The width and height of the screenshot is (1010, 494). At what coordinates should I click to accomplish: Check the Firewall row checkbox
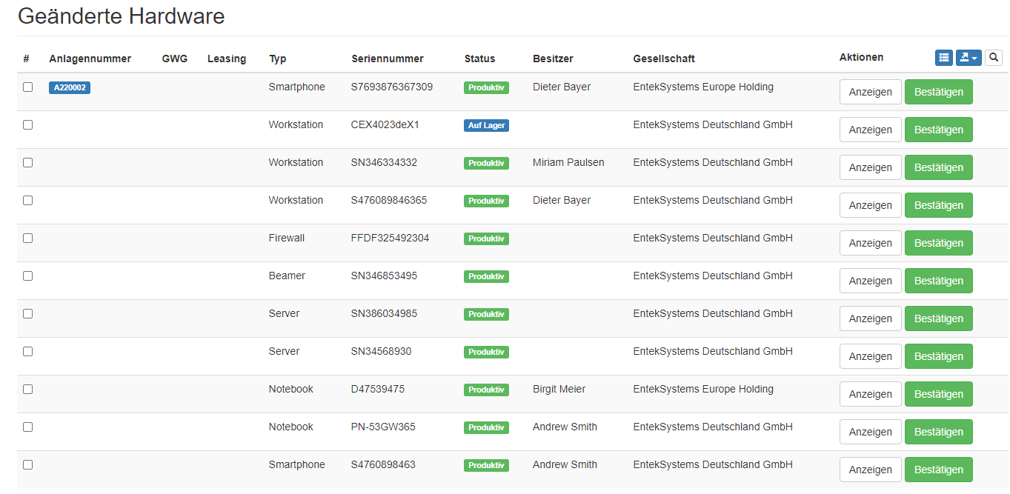pos(27,238)
